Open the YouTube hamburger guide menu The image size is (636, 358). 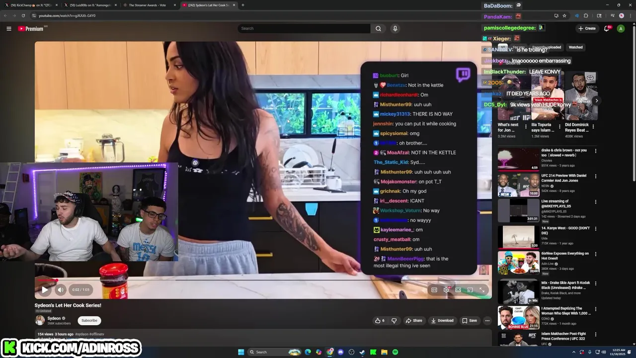[9, 28]
